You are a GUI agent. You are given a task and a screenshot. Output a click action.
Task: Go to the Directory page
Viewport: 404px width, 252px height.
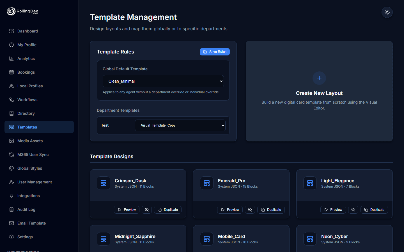[x=39, y=113]
